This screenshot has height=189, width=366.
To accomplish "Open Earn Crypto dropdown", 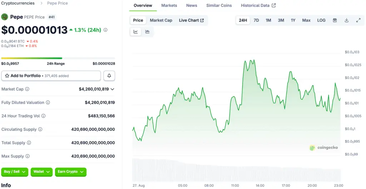I will click(x=71, y=172).
